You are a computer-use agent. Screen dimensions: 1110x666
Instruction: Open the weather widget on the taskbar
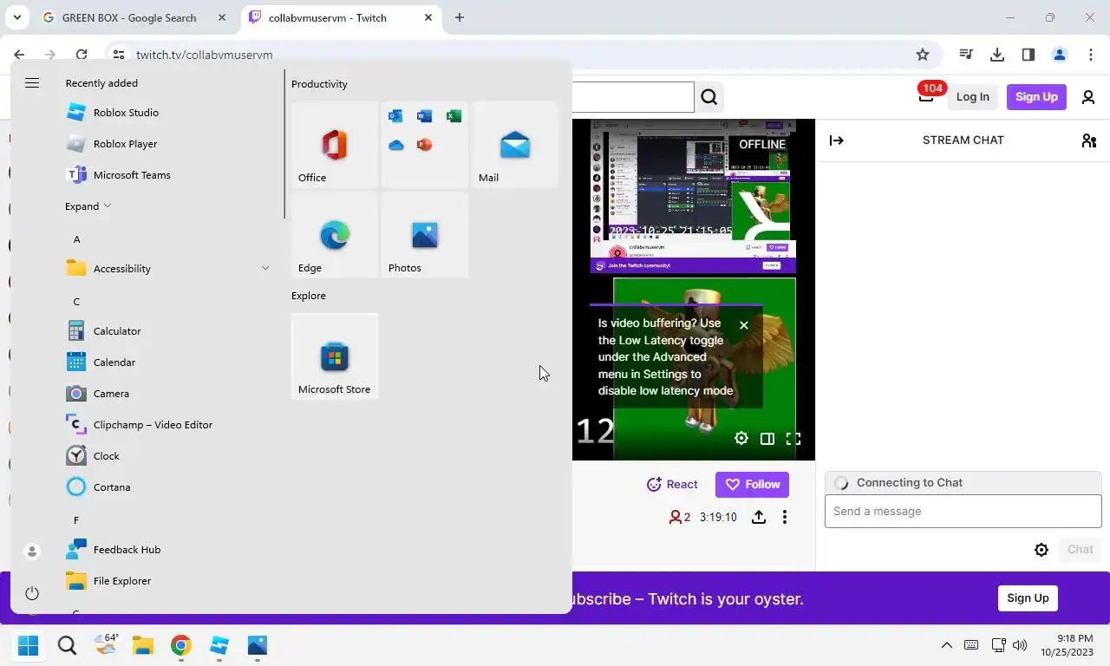coord(106,644)
